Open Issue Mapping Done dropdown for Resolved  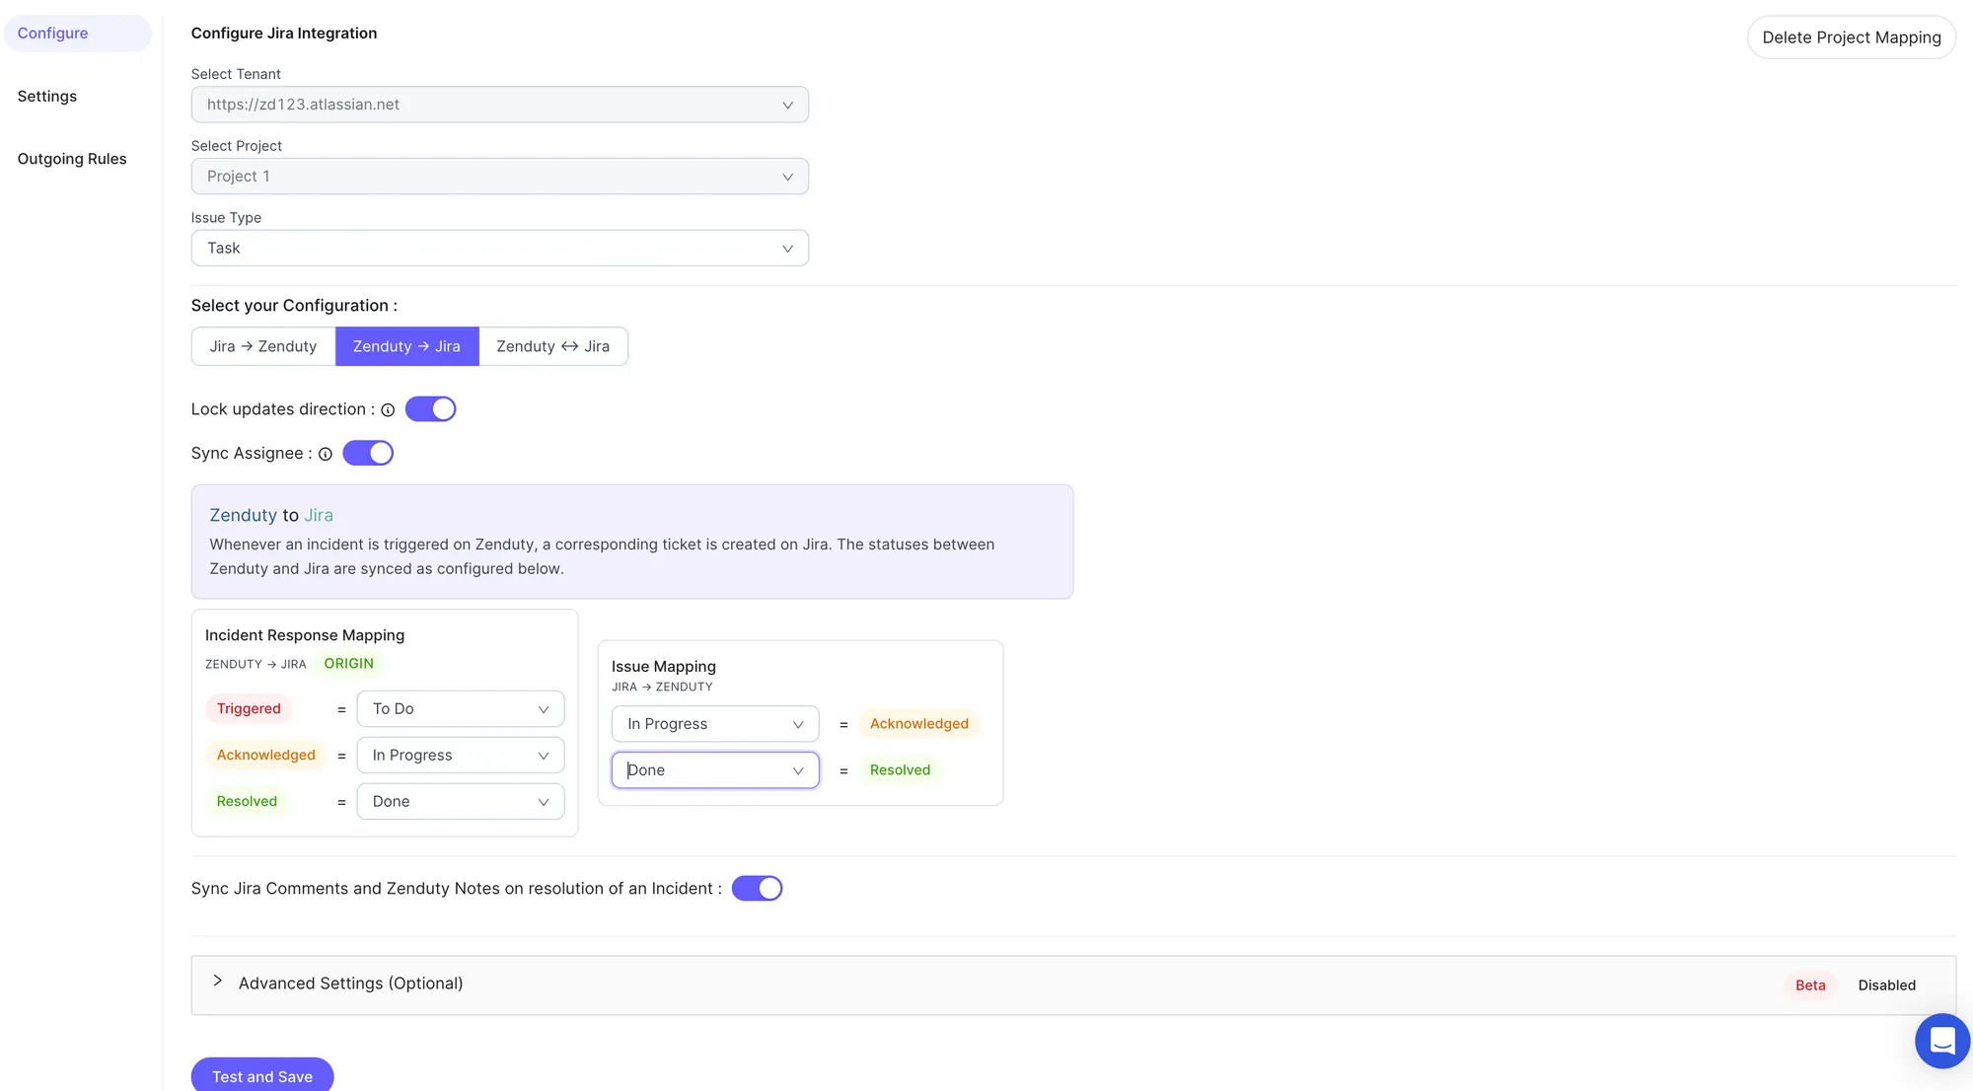click(x=714, y=770)
